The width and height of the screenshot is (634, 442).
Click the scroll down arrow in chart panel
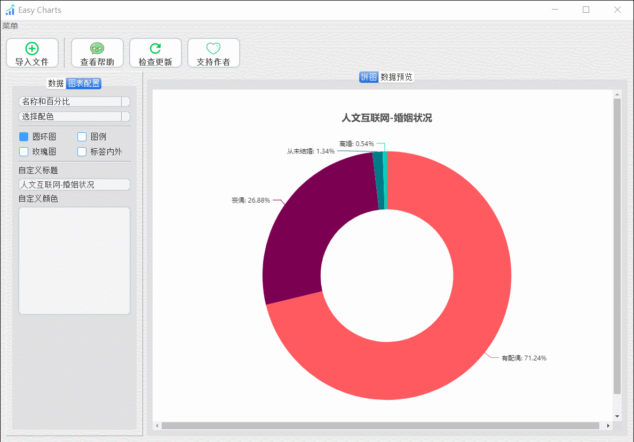click(x=617, y=416)
